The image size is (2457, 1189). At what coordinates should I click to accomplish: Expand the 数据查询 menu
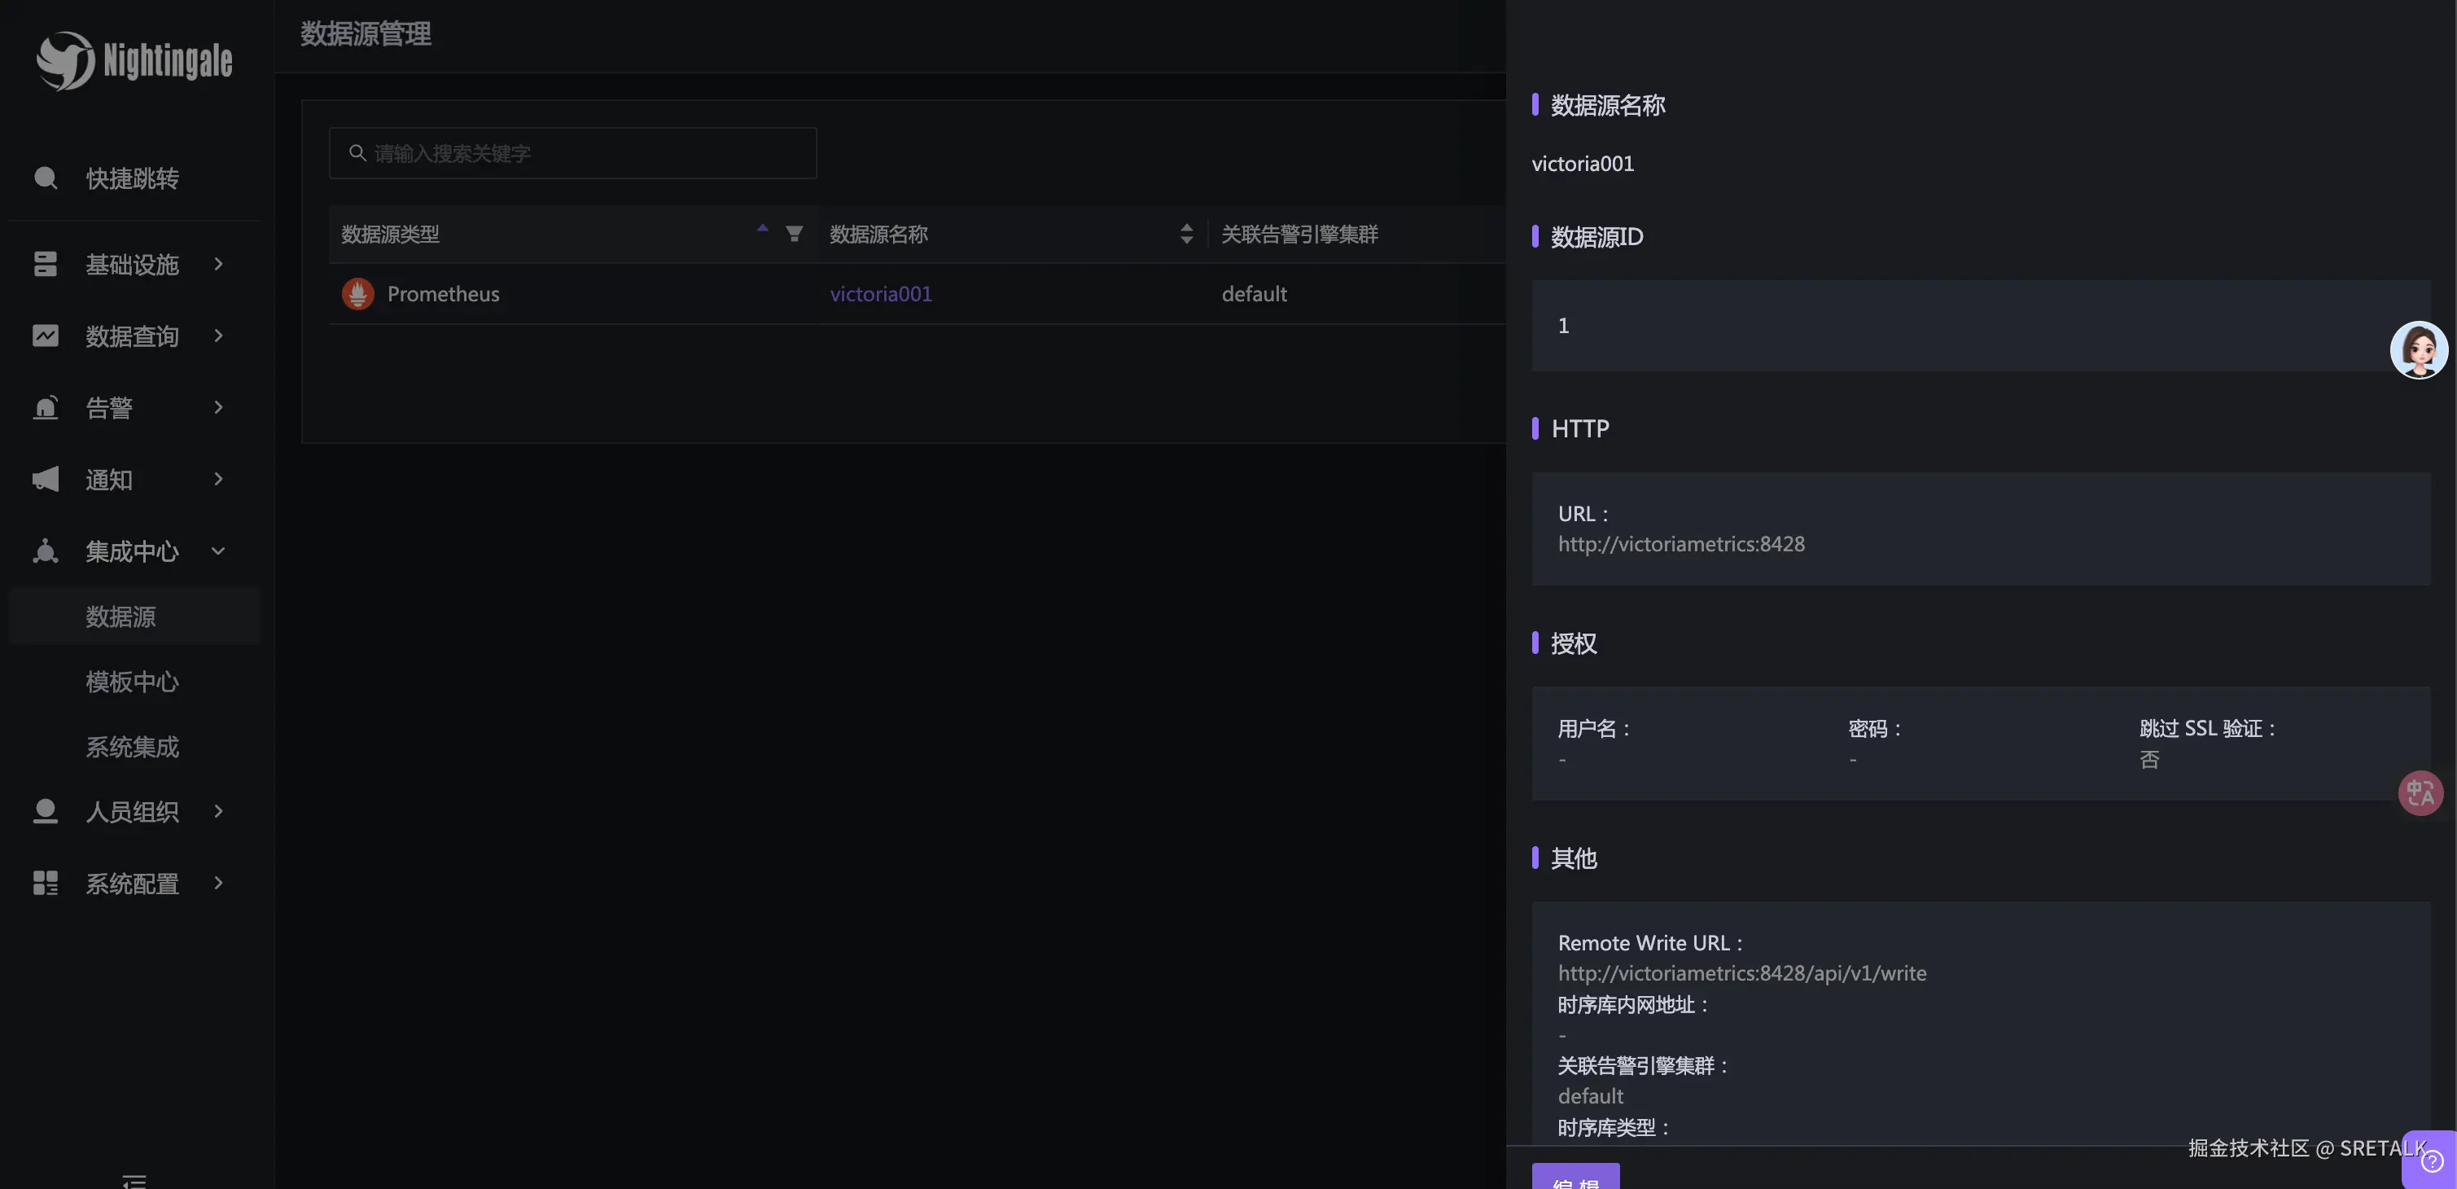coord(132,336)
